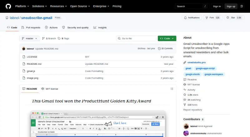Image resolution: width=250 pixels, height=137 pixels.
Task: Switch to the Pull requests tab
Action: click(31, 27)
